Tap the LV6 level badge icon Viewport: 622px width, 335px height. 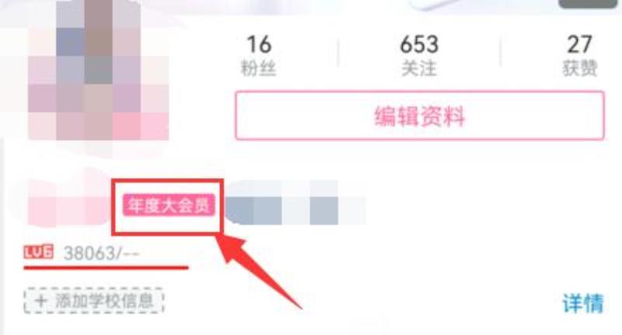pyautogui.click(x=38, y=252)
